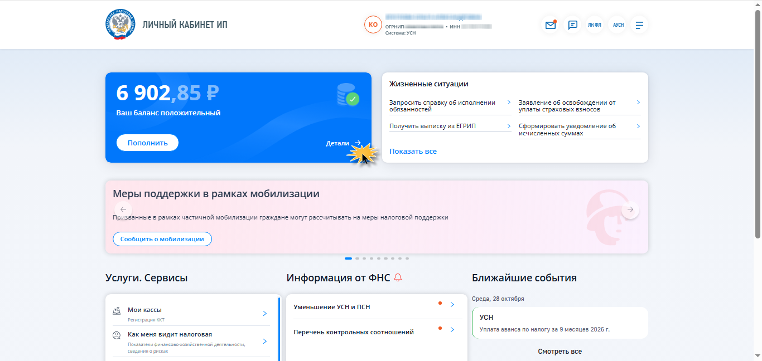Open the chat messages icon

pyautogui.click(x=572, y=25)
